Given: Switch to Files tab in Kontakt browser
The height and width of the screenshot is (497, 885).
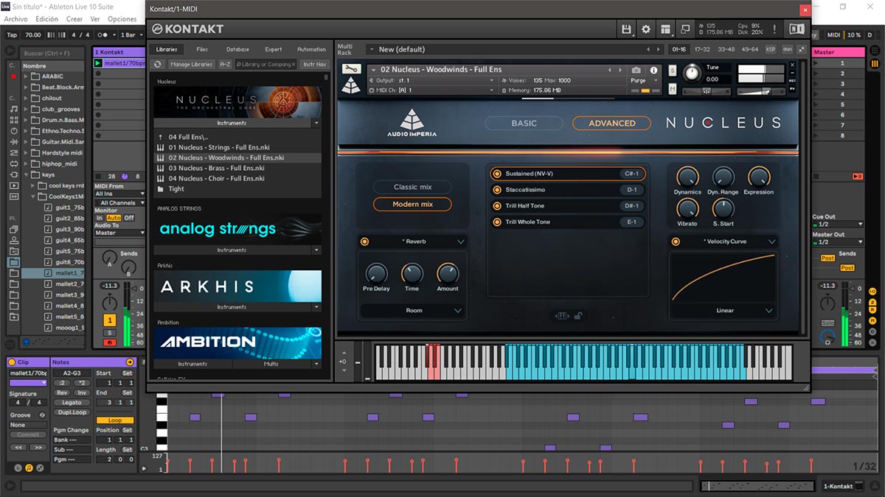Looking at the screenshot, I should pyautogui.click(x=202, y=49).
